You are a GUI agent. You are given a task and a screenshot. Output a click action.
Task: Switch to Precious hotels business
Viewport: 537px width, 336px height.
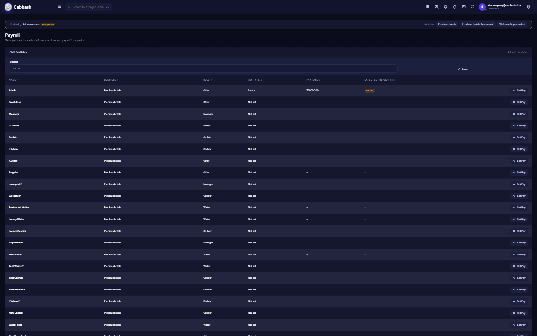pos(447,24)
